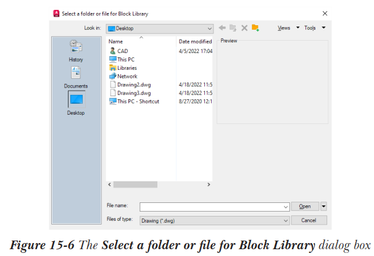Select the 'Drawing3.dwg' file name
The image size is (374, 256).
134,93
